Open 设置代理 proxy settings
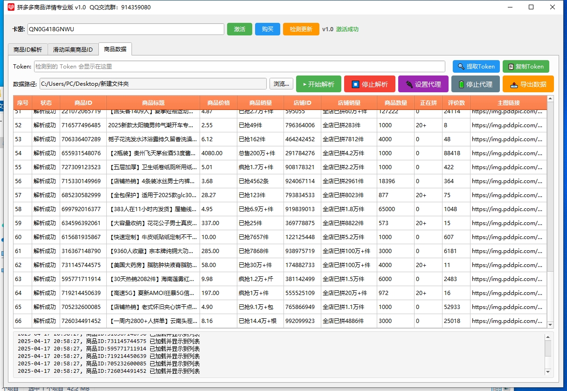Screen dimensions: 567x391 click(423, 84)
